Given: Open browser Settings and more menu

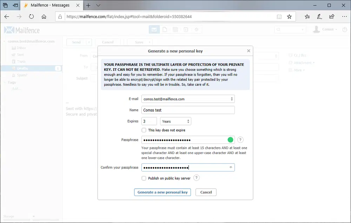Looking at the screenshot, I should [x=344, y=16].
